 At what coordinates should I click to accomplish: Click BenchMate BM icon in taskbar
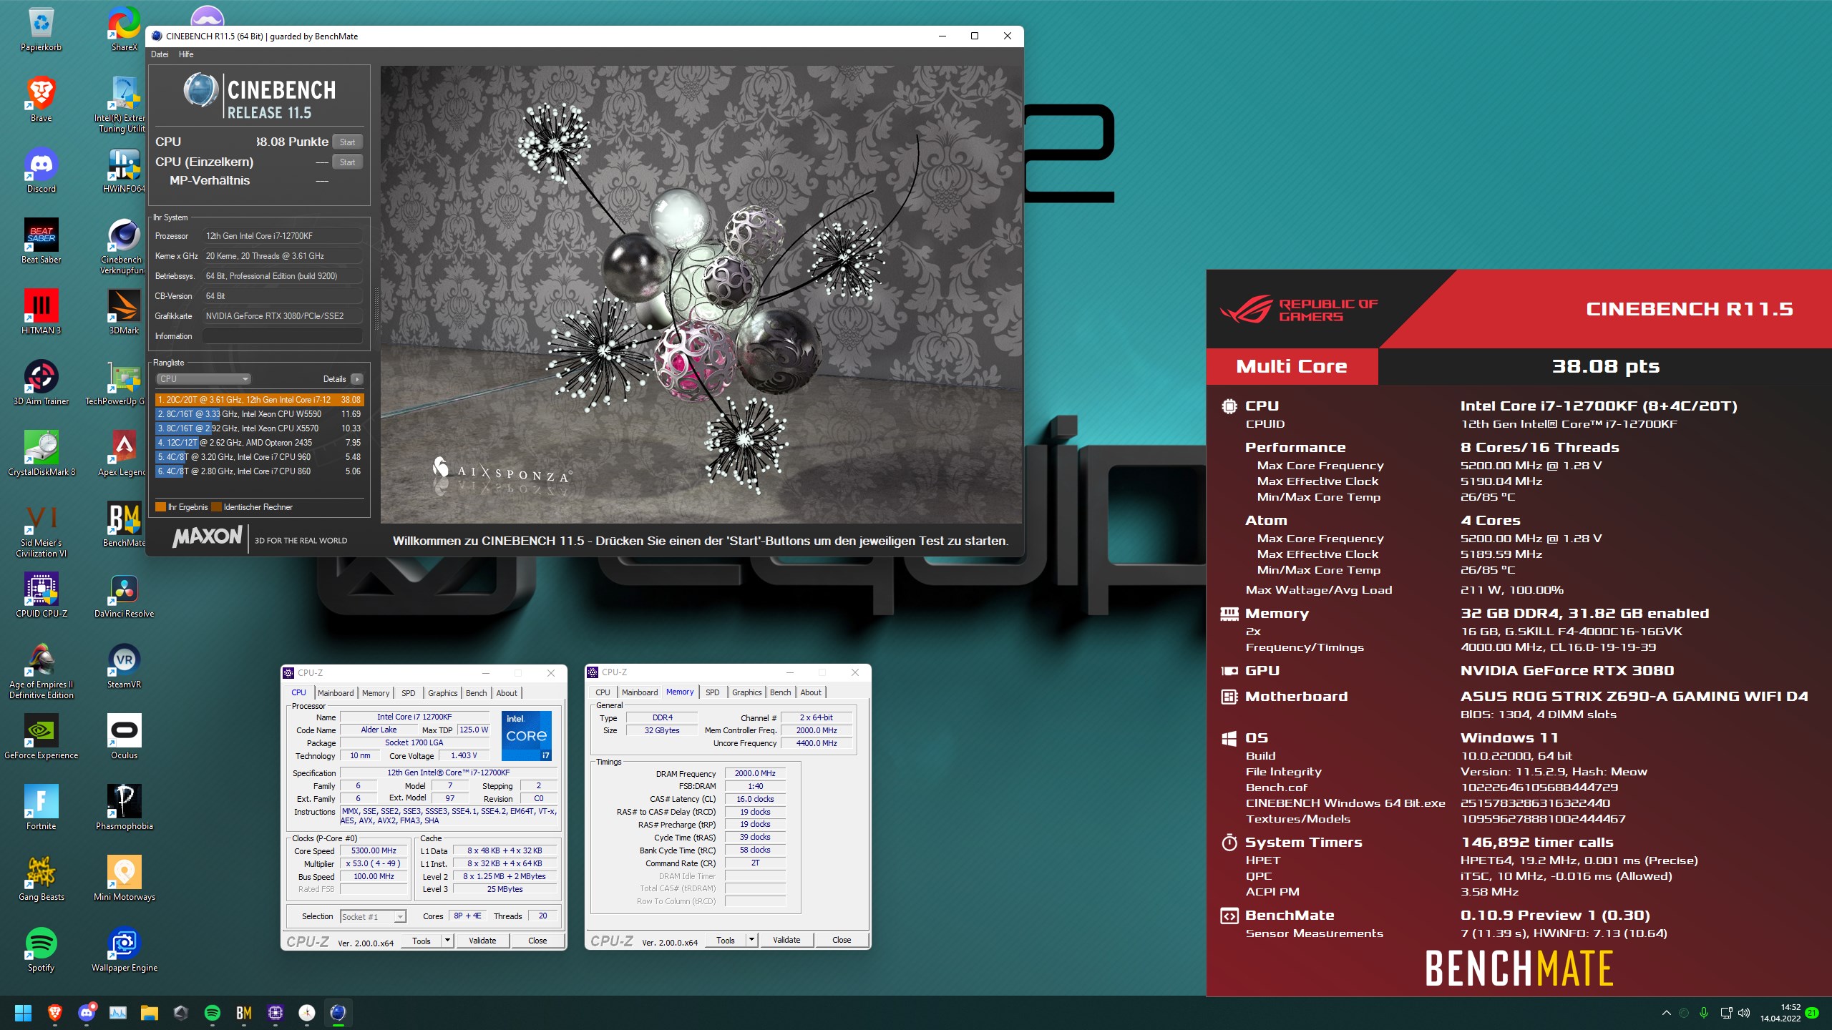point(244,1012)
